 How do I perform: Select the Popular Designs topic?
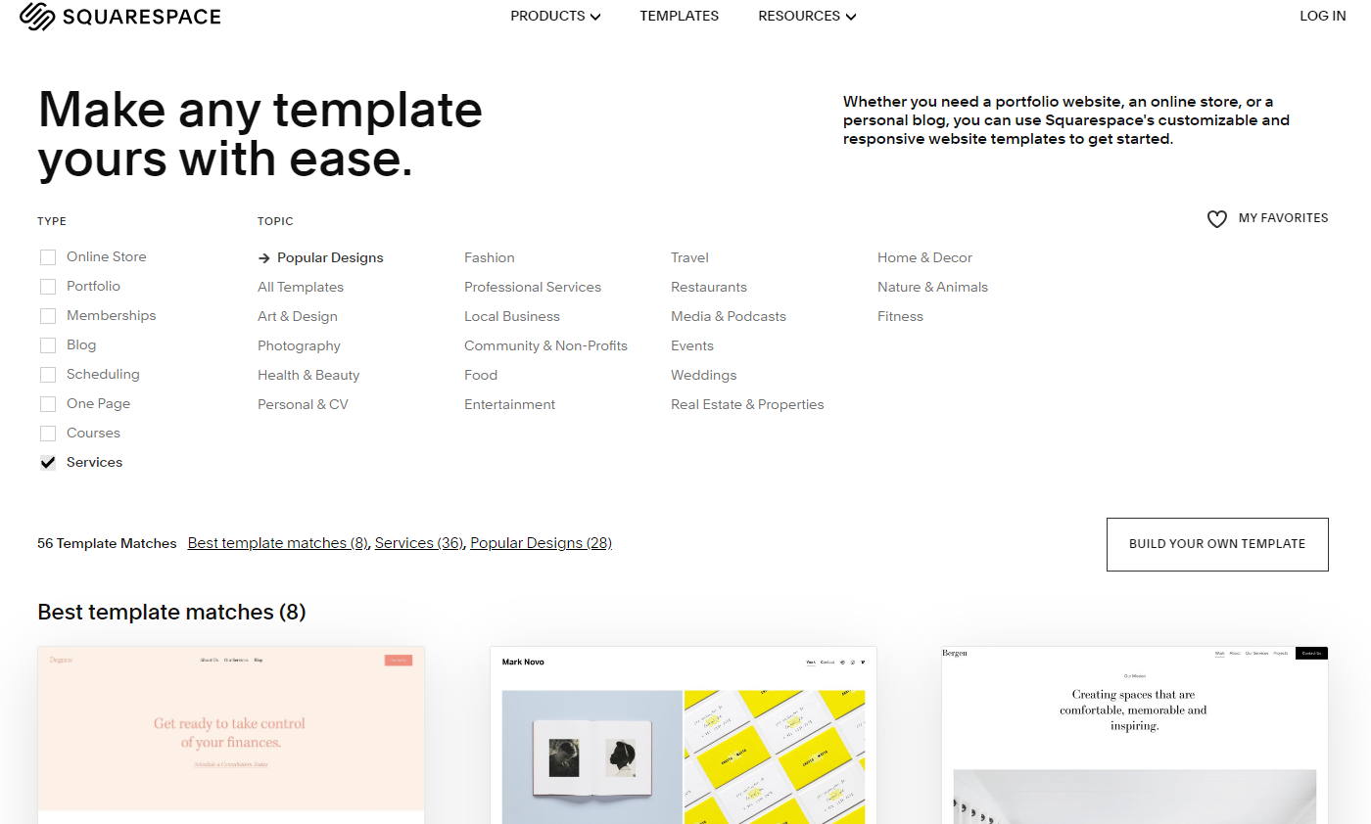330,257
